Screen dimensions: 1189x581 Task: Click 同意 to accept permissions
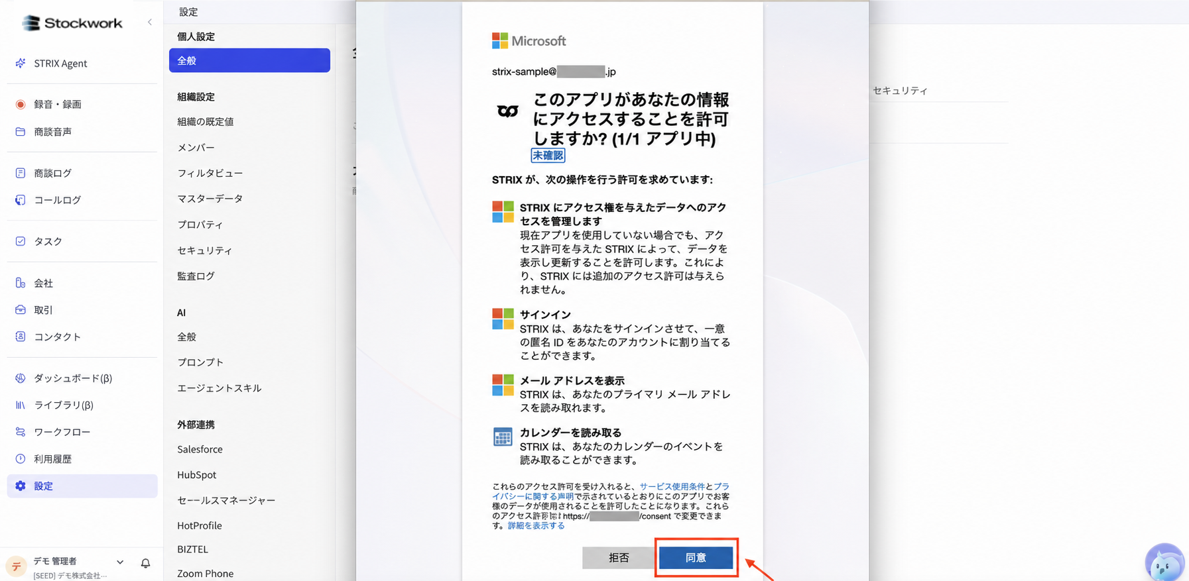[x=696, y=558]
